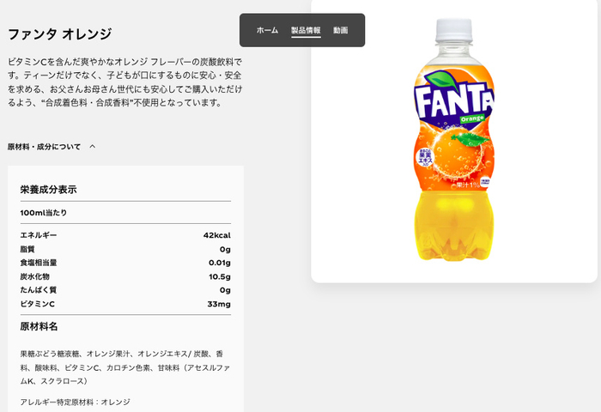Click the product description paragraph starting ビタミンCを含んだ
This screenshot has width=601, height=412.
[125, 82]
